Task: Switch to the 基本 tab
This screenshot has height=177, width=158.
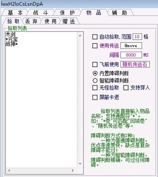Action: click(15, 13)
